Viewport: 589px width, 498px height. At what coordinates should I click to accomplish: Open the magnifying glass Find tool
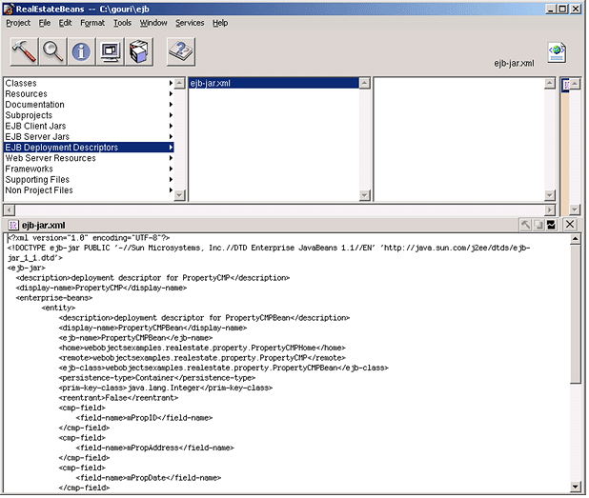click(x=53, y=51)
